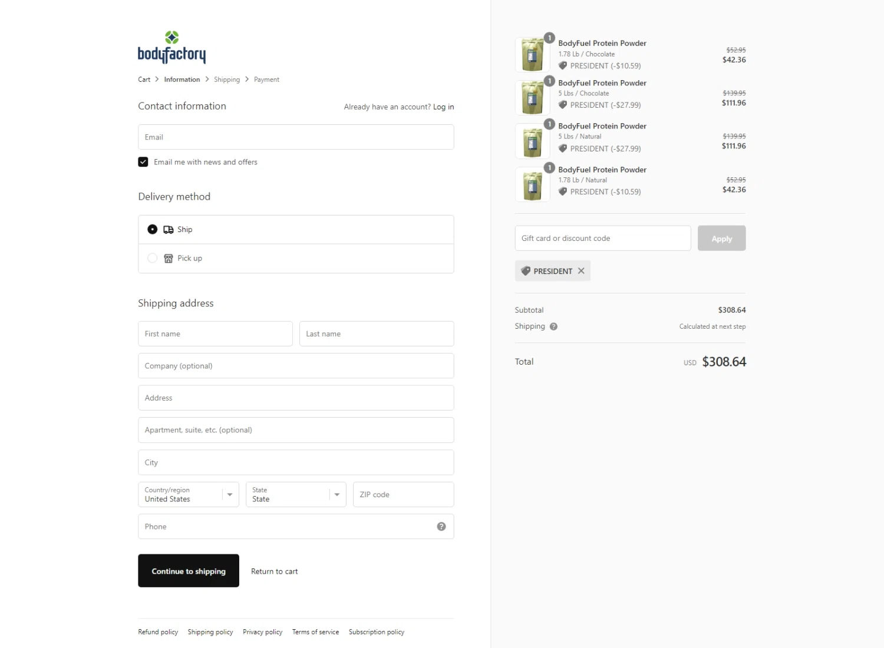Click the Shipping breadcrumb
This screenshot has width=884, height=648.
coord(227,80)
